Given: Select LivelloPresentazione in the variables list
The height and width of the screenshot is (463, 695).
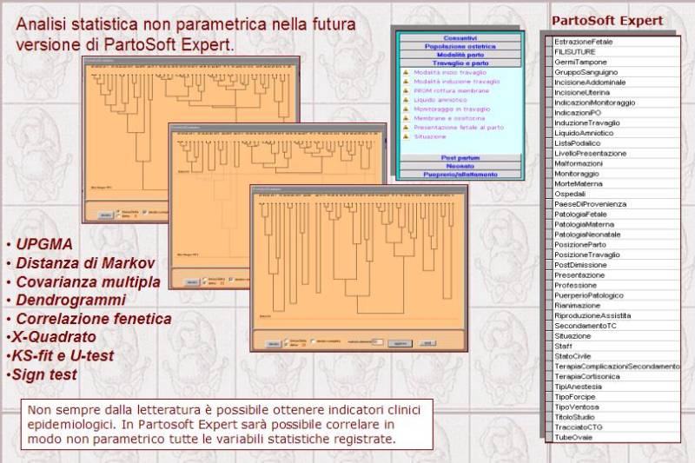Looking at the screenshot, I should click(x=617, y=153).
